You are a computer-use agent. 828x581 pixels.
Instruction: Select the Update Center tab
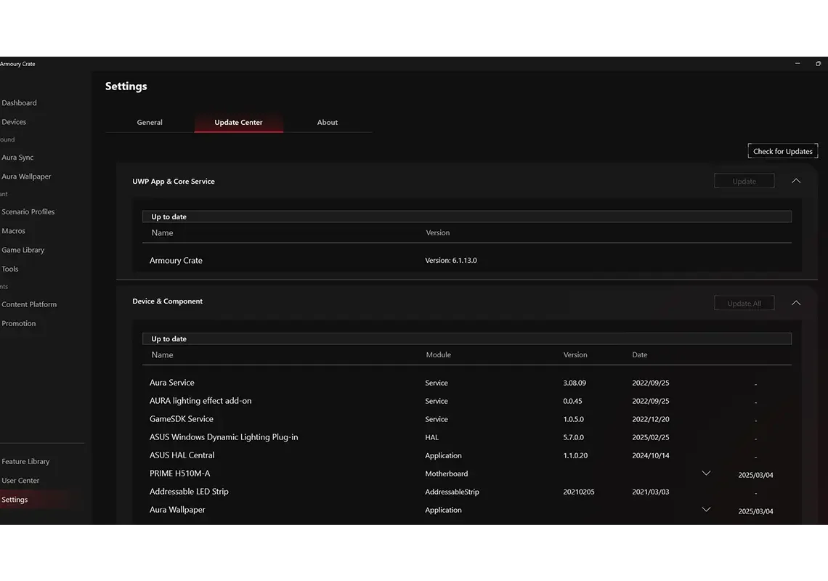click(238, 122)
